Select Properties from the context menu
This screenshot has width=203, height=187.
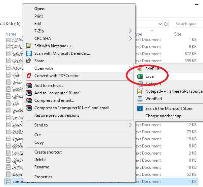(43, 177)
